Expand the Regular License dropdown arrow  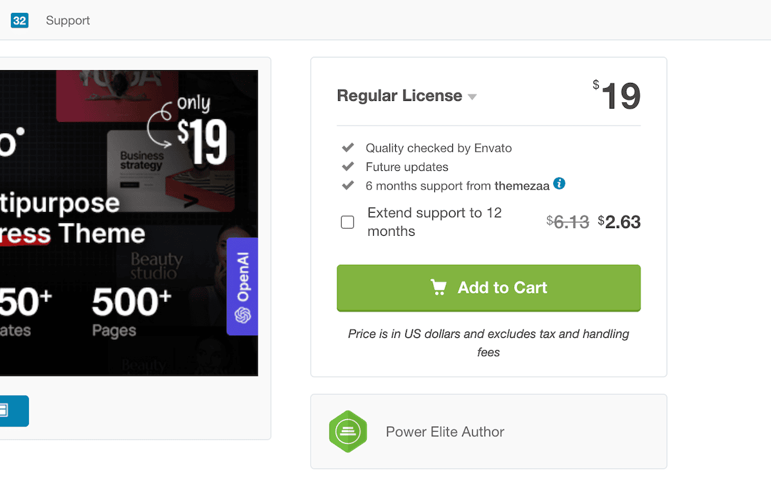(x=472, y=97)
